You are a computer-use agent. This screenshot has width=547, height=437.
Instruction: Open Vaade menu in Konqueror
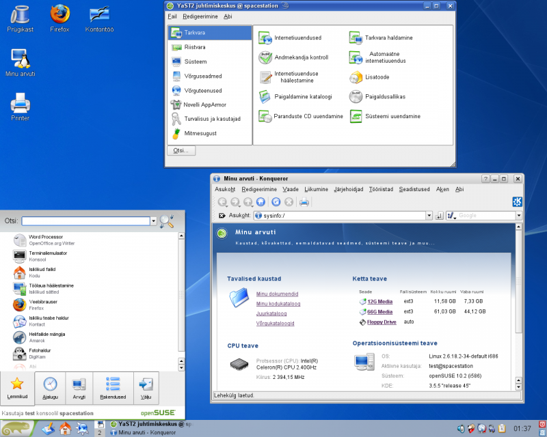[x=291, y=189]
